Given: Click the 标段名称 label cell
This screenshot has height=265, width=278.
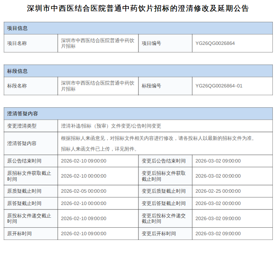Looking at the screenshot, I should 17,86.
